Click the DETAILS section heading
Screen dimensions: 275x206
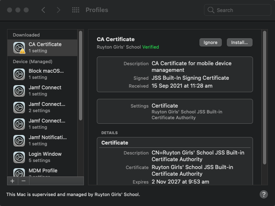(x=109, y=133)
